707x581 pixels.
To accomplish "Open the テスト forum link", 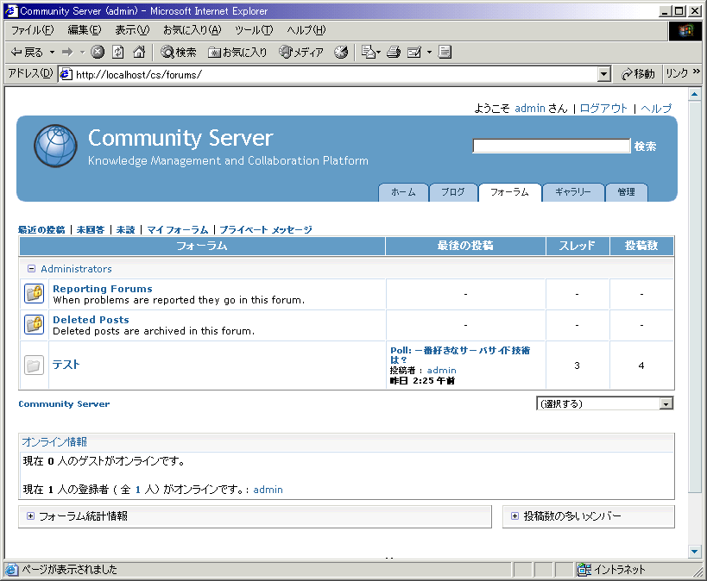I will pos(66,365).
